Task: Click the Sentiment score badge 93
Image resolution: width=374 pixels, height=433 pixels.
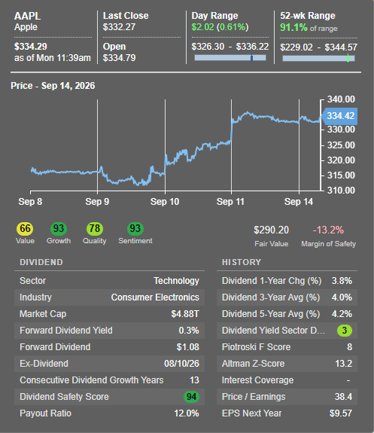Action: pos(135,229)
